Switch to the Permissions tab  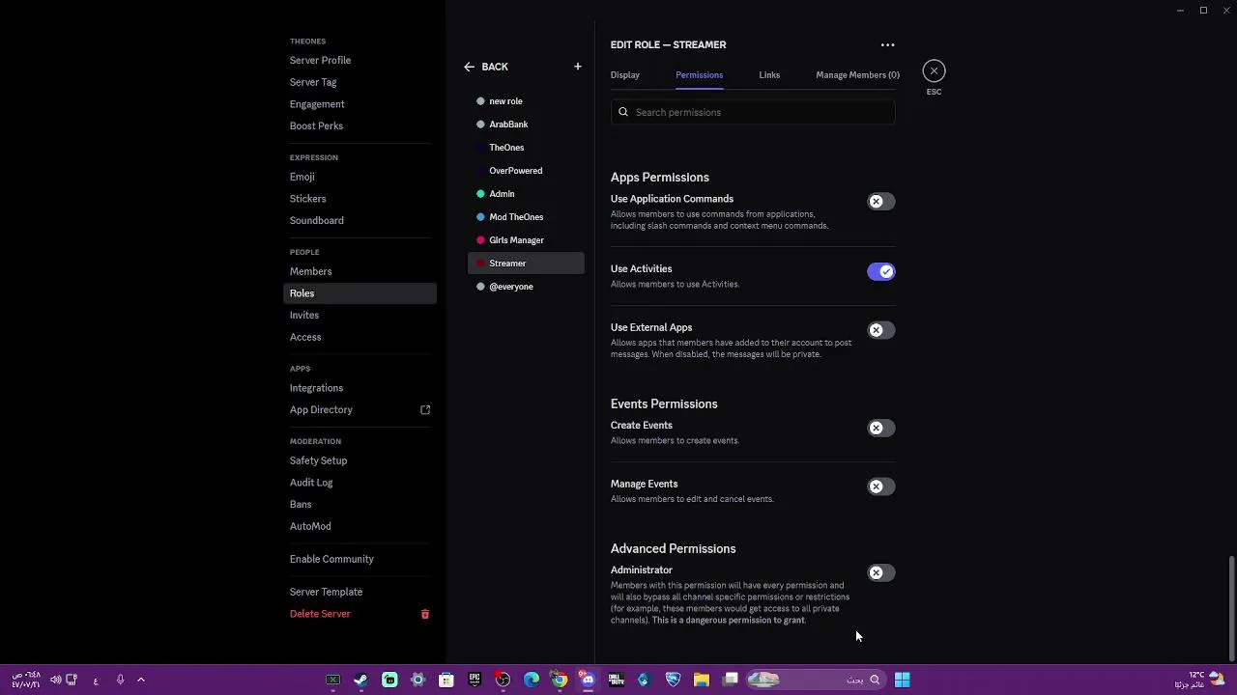pos(699,74)
